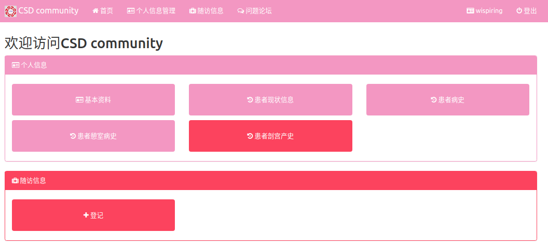This screenshot has width=548, height=247.
Task: Click the chat bubbles icon beside 问题论坛
Action: click(x=241, y=11)
